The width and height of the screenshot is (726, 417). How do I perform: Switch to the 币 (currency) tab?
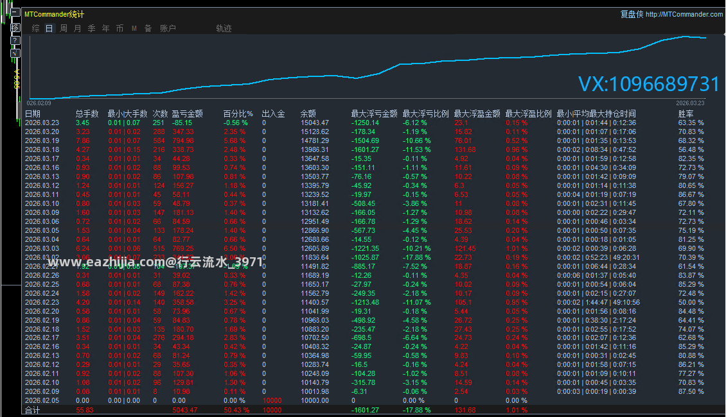(x=120, y=28)
